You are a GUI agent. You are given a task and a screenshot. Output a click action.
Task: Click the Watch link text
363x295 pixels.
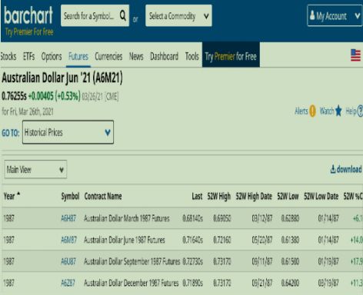[327, 111]
